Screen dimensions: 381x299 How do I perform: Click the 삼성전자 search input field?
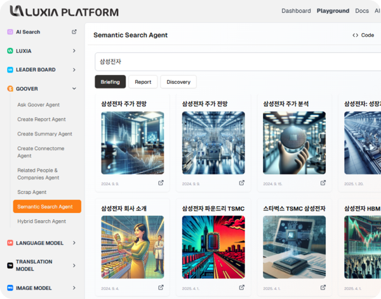click(237, 62)
